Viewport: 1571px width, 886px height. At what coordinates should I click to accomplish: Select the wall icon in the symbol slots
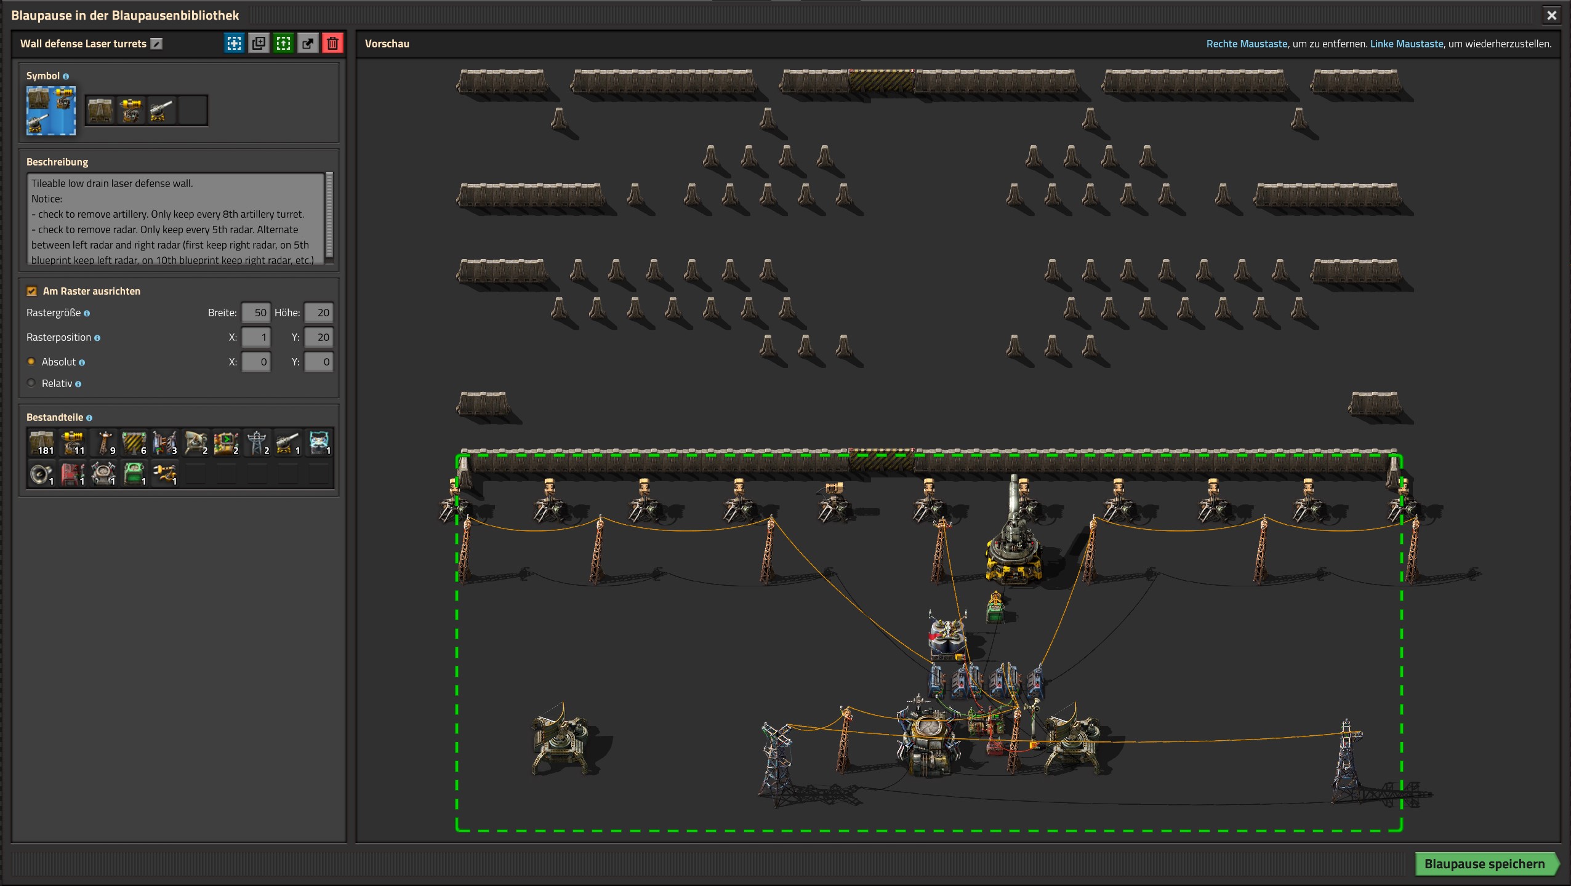pos(100,111)
